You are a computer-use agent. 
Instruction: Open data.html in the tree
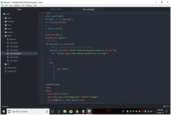pyautogui.click(x=13, y=39)
